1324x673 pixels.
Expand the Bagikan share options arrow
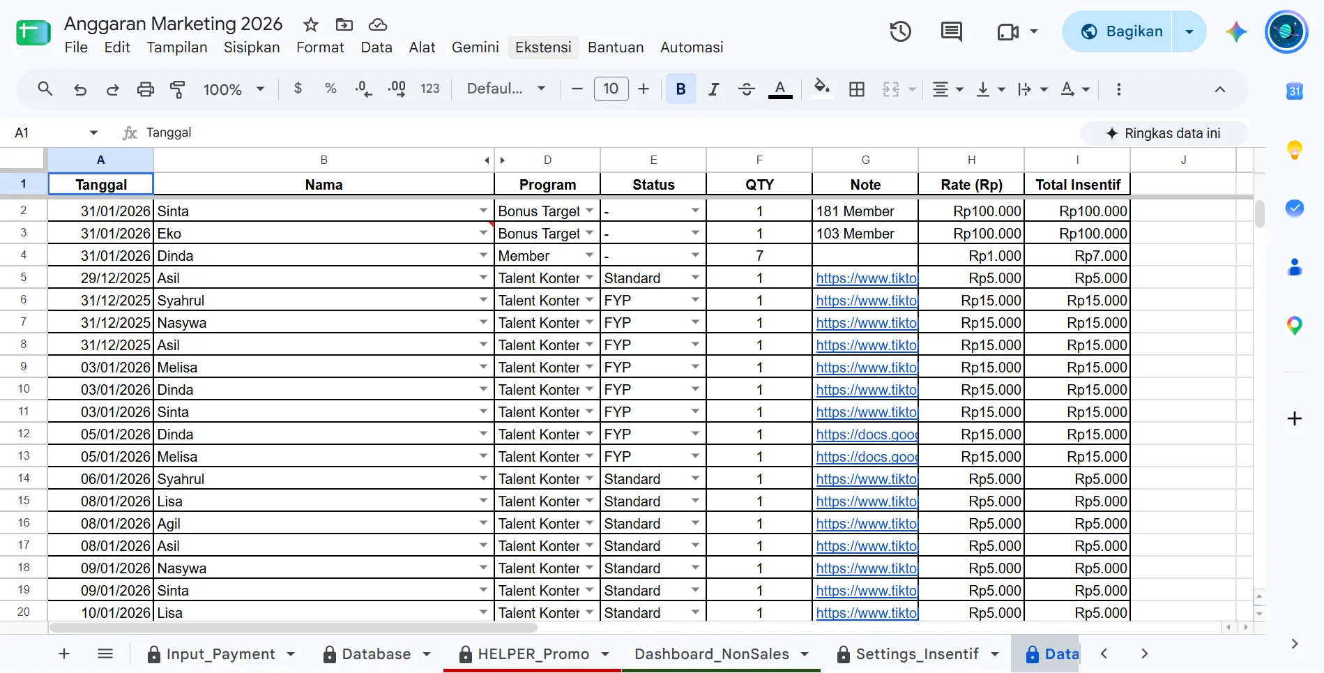(x=1189, y=31)
